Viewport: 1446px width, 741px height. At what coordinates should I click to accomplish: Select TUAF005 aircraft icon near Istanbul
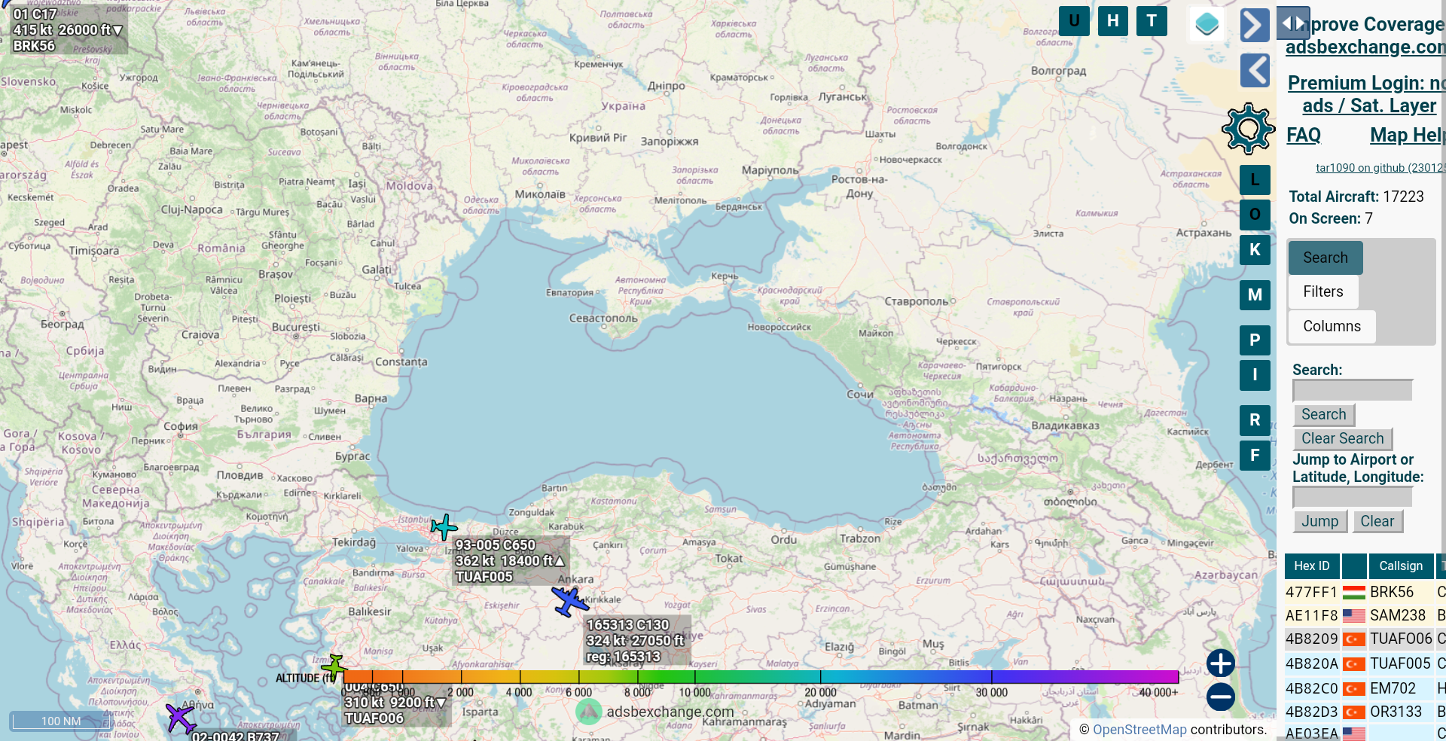[444, 527]
